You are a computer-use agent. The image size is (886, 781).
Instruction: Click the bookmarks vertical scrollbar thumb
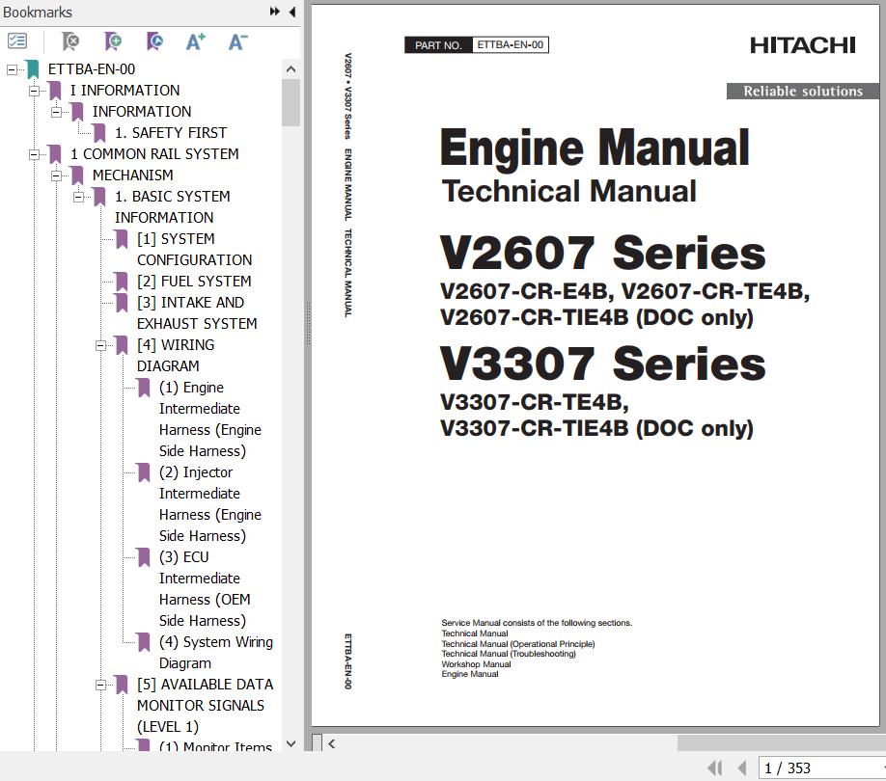coord(291,103)
